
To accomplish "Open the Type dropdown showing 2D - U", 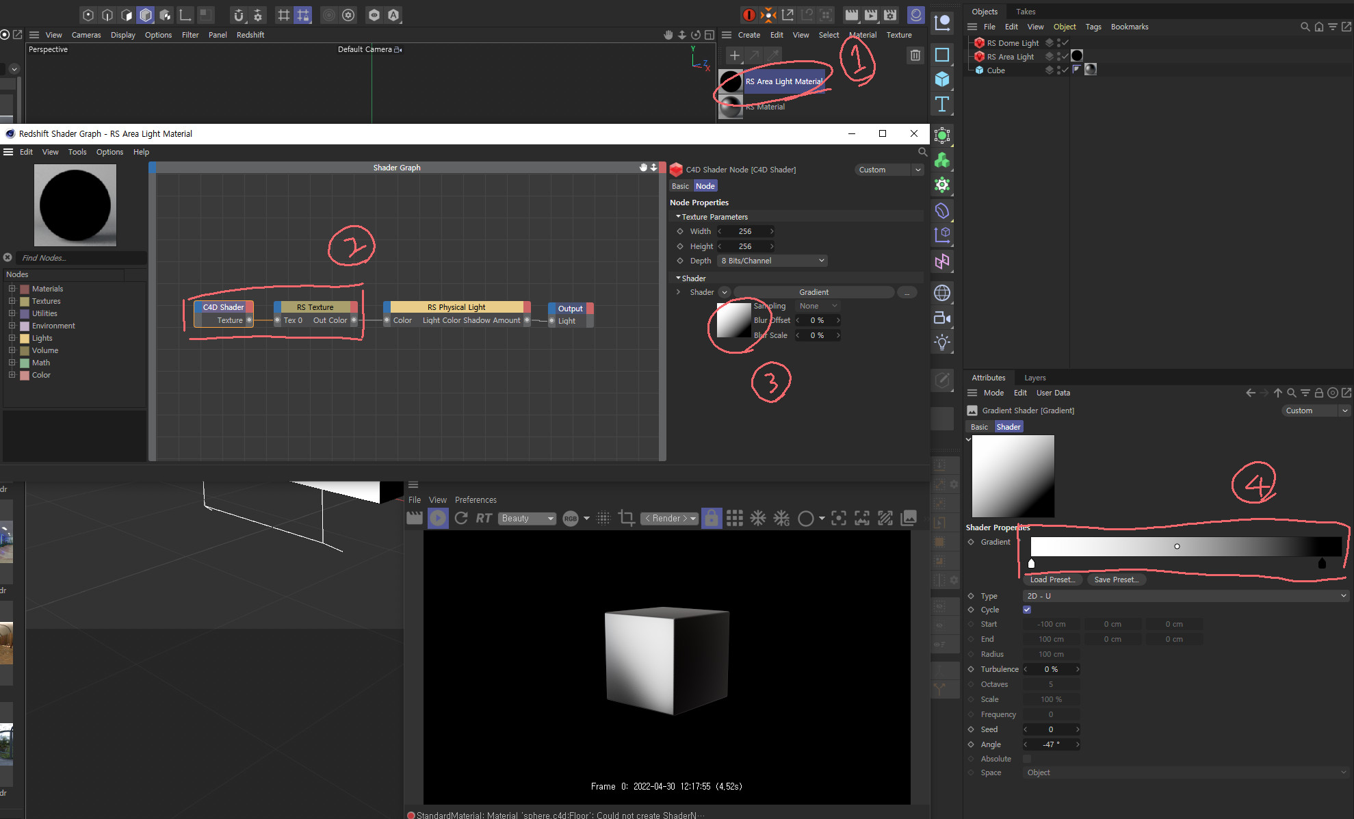I will (x=1185, y=595).
